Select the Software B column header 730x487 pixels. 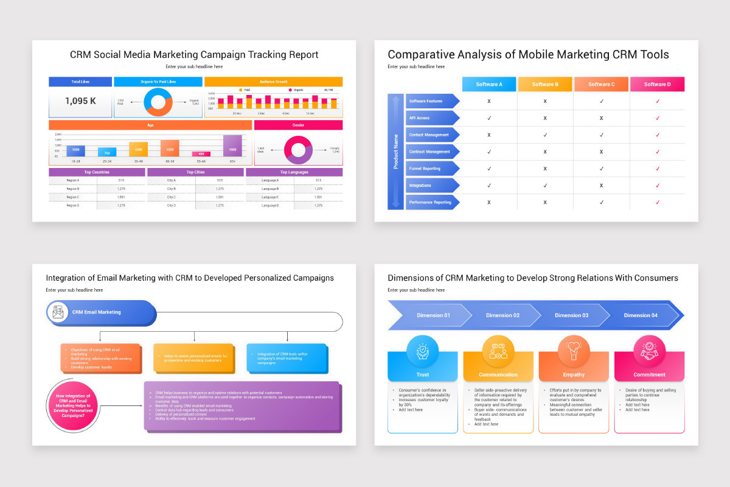(x=545, y=84)
